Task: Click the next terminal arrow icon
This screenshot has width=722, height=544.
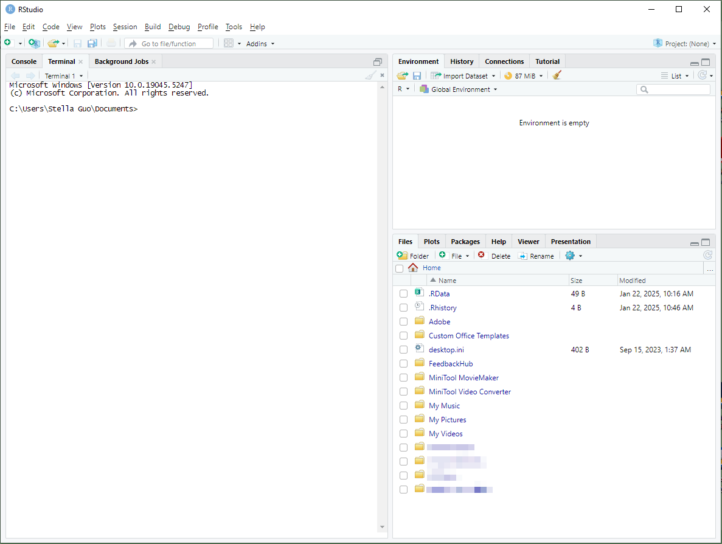Action: [30, 75]
